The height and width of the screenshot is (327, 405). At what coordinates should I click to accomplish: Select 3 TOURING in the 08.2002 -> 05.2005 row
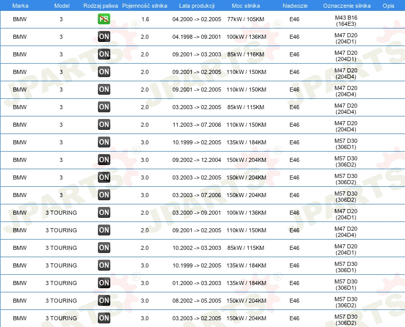[x=61, y=301]
